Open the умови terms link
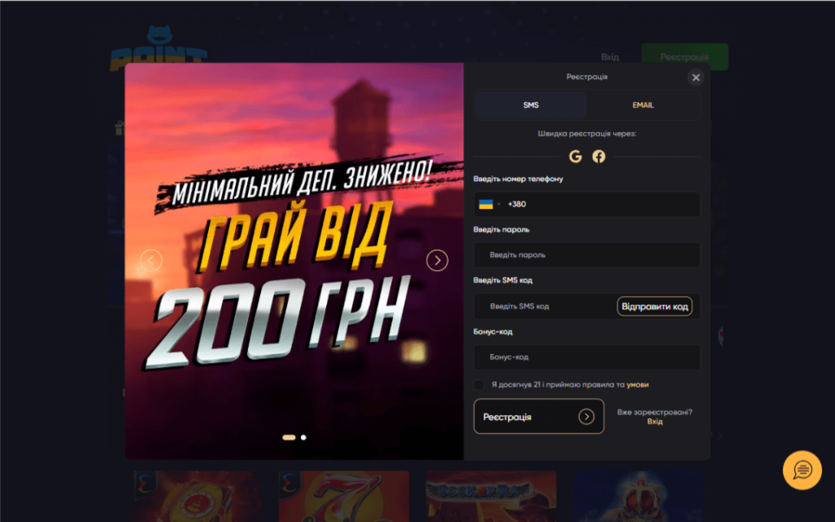 [638, 385]
